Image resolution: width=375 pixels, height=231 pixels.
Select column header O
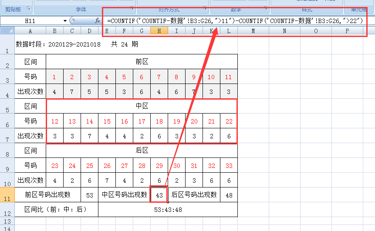click(x=316, y=31)
